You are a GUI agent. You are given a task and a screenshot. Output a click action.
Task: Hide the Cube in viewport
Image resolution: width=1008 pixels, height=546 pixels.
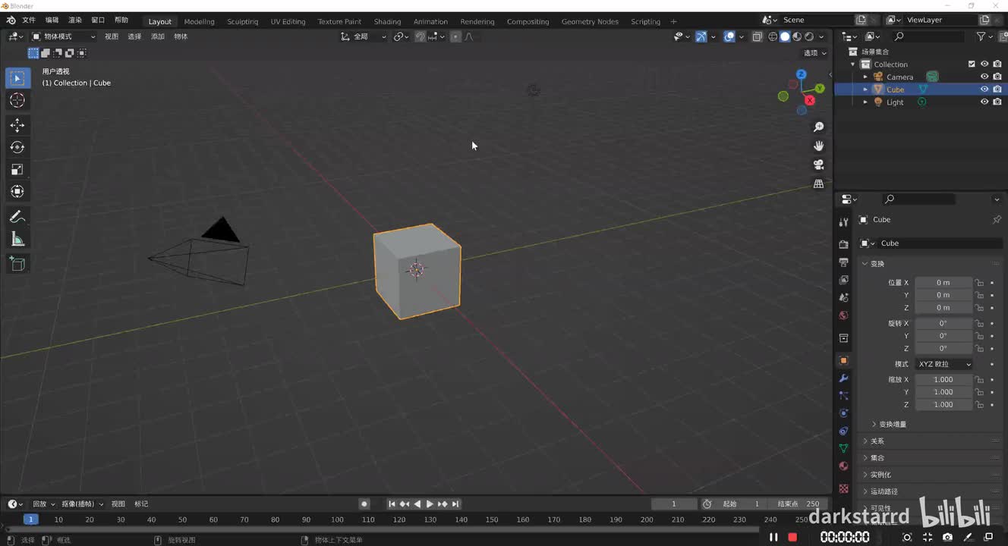[x=984, y=89]
